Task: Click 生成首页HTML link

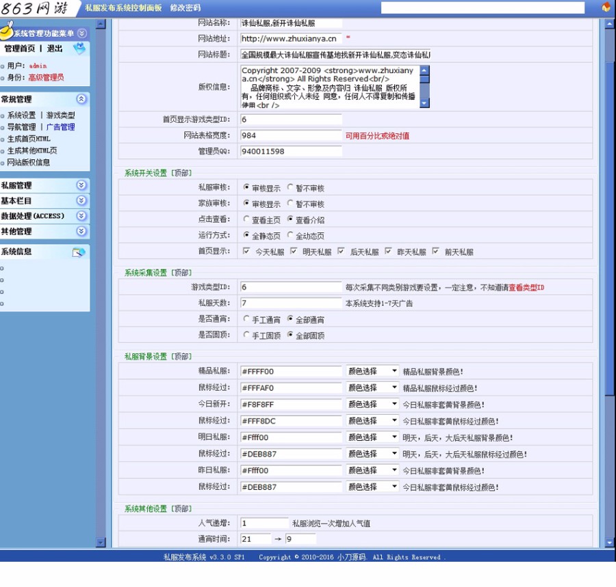Action: 29,139
